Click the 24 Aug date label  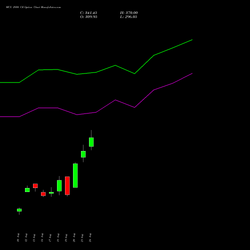click(x=90, y=237)
